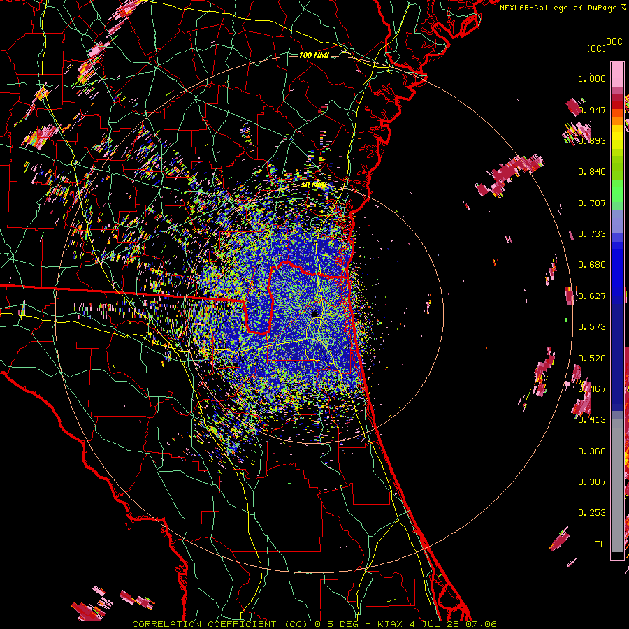The height and width of the screenshot is (629, 629).
Task: Click the 0.893 scale value
Action: [592, 140]
